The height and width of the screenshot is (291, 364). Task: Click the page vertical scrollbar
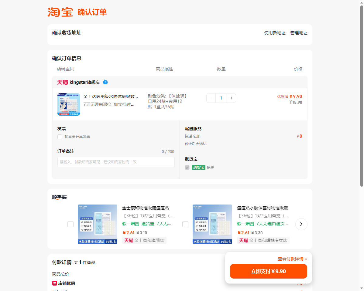pyautogui.click(x=362, y=96)
